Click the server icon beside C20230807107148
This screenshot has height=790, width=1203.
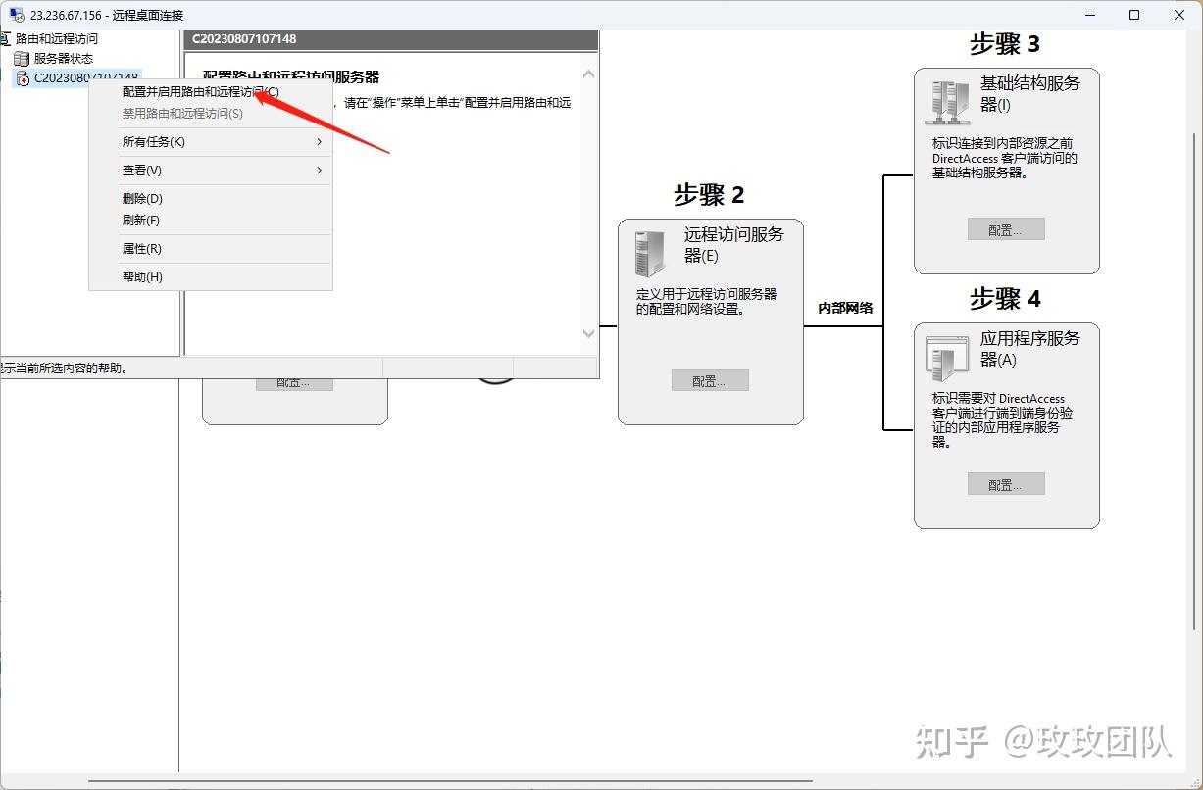coord(22,78)
